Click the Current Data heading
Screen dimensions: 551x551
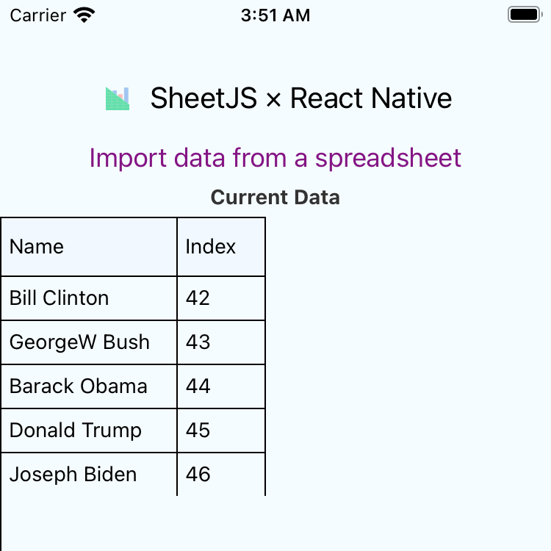click(x=275, y=197)
